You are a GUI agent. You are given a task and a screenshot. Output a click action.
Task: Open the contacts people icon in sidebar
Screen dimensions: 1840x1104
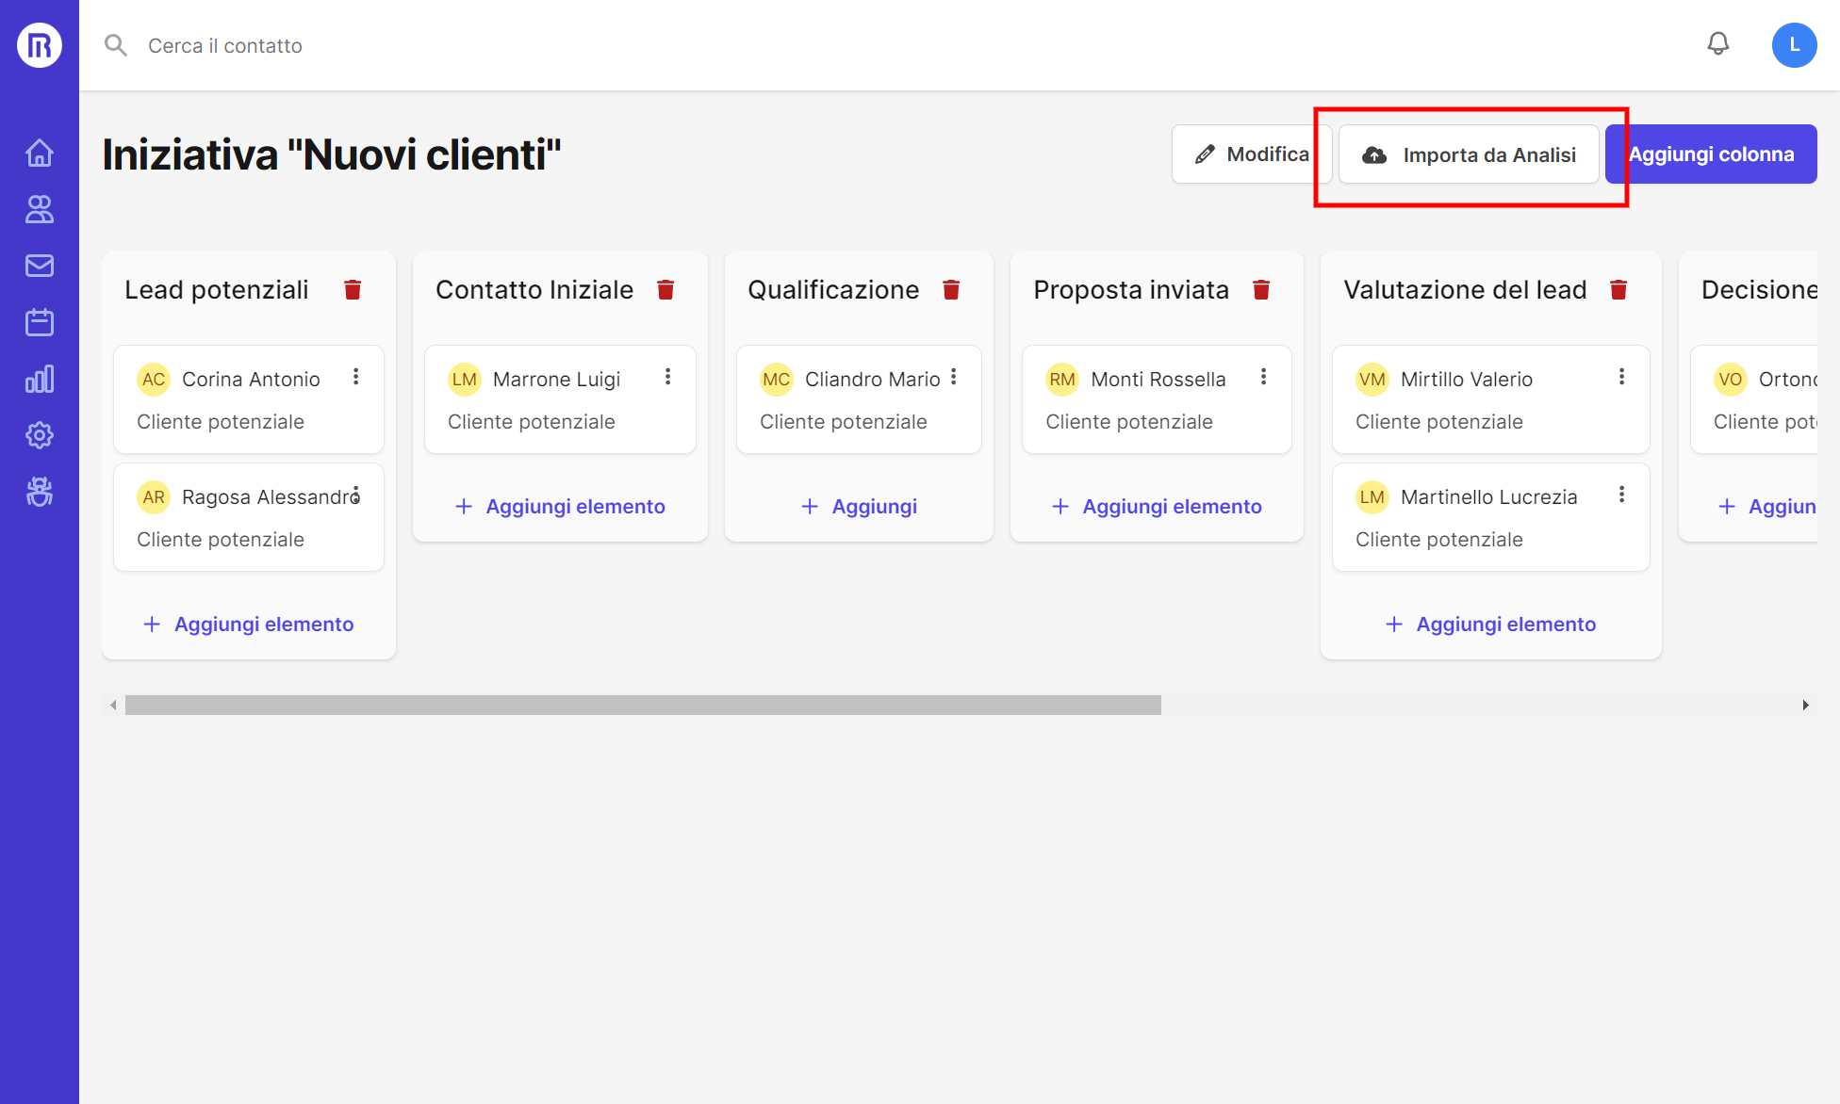coord(40,209)
